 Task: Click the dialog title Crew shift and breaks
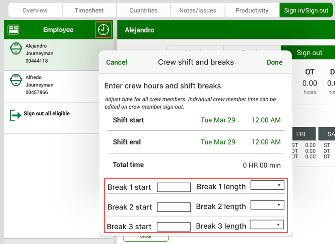(196, 62)
